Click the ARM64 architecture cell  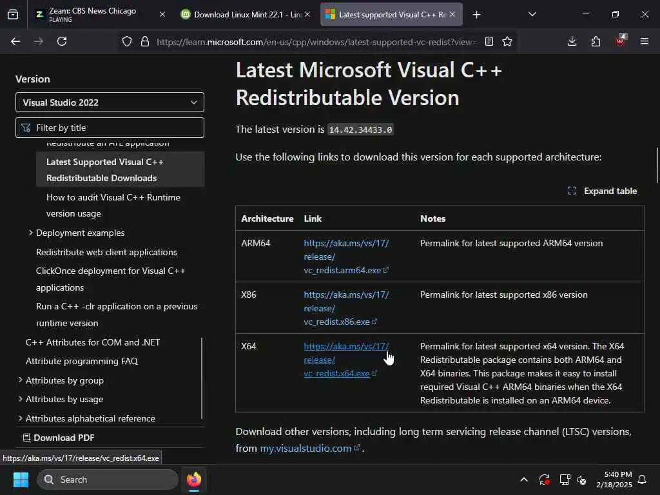click(x=255, y=243)
